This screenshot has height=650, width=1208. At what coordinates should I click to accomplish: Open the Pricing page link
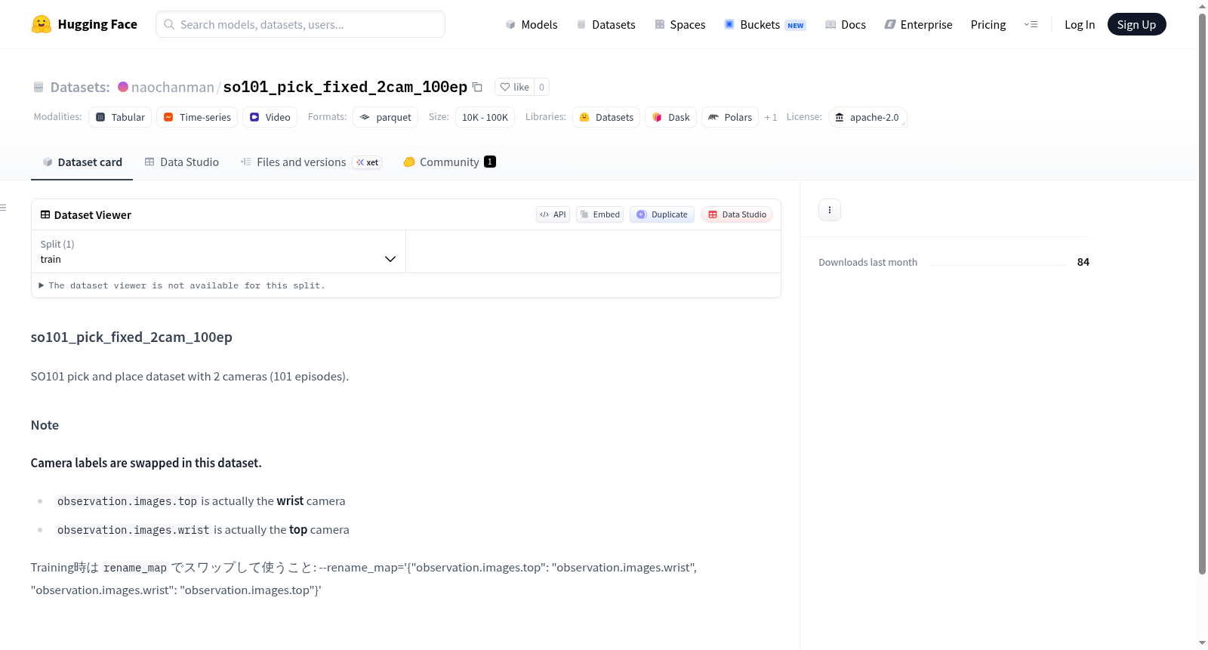coord(988,24)
